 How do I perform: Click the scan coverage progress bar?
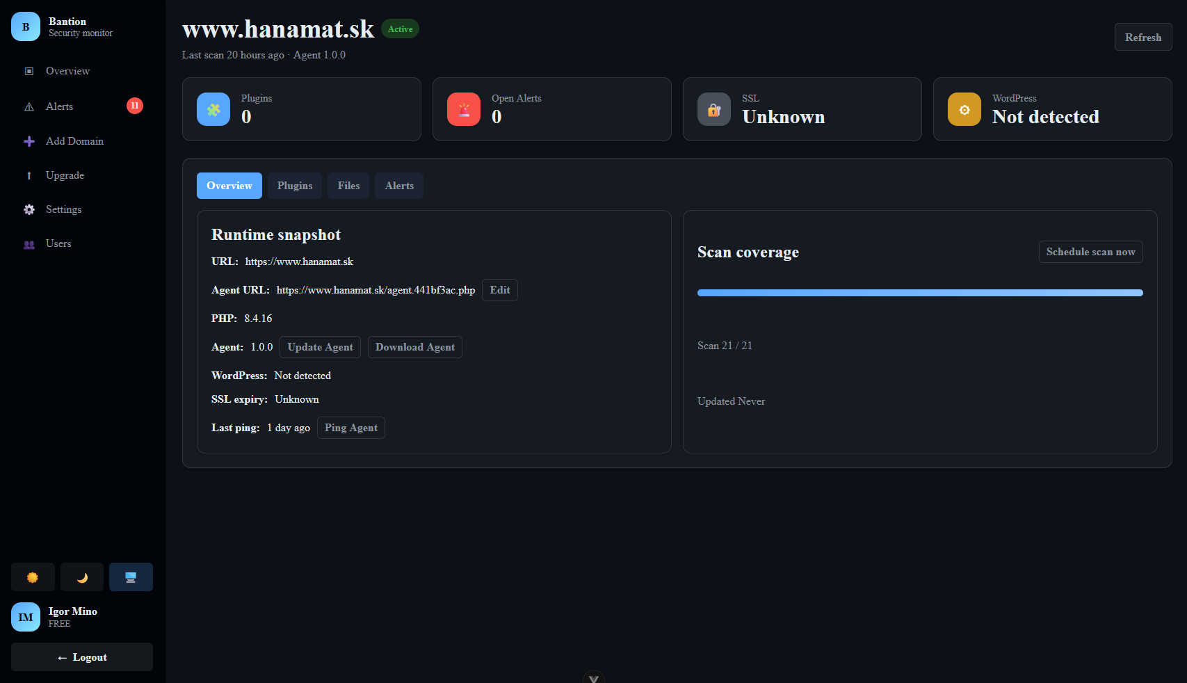[920, 293]
